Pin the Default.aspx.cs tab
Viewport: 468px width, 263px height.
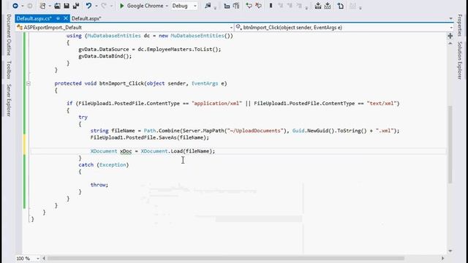[58, 18]
